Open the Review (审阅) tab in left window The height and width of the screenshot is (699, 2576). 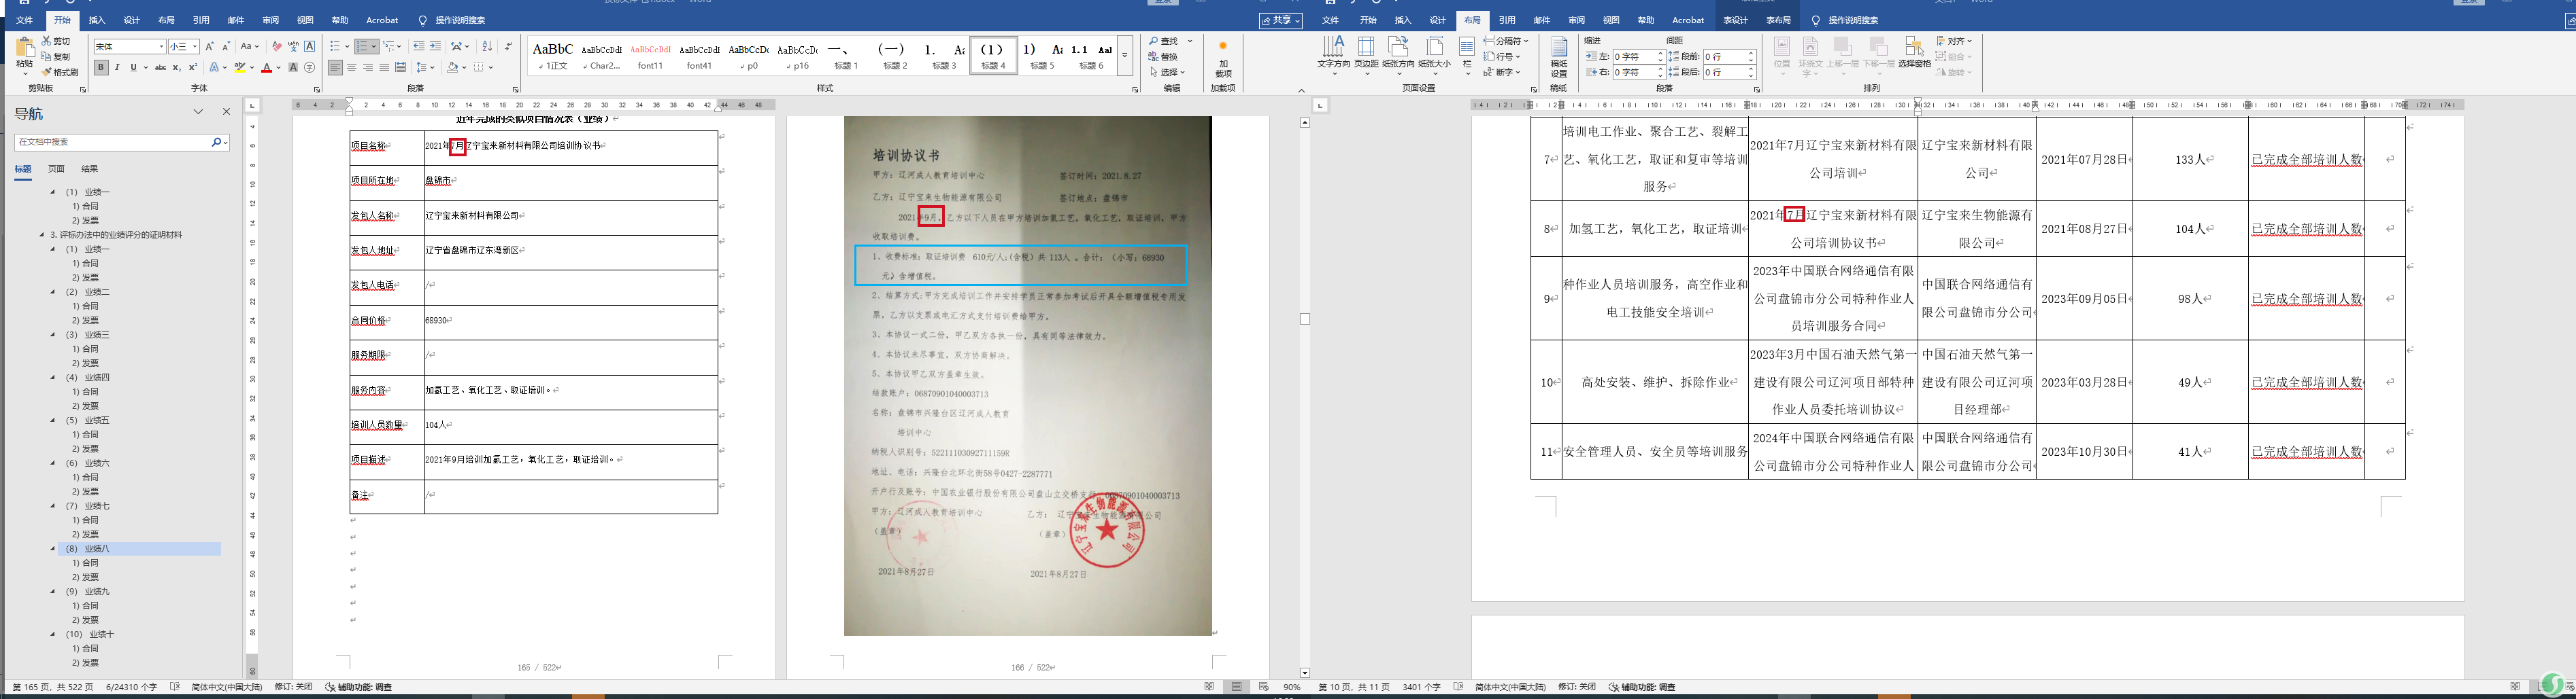click(271, 20)
